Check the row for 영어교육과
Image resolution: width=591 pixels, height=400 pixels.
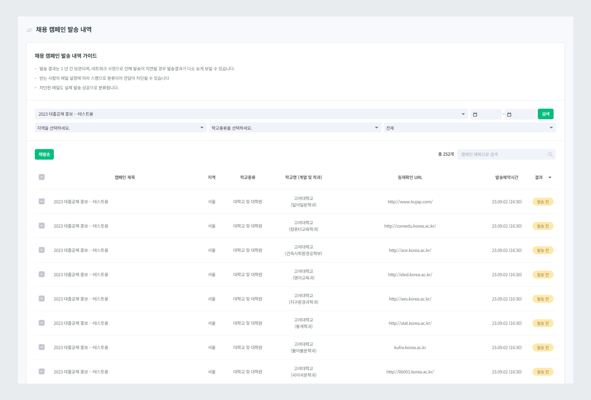42,274
